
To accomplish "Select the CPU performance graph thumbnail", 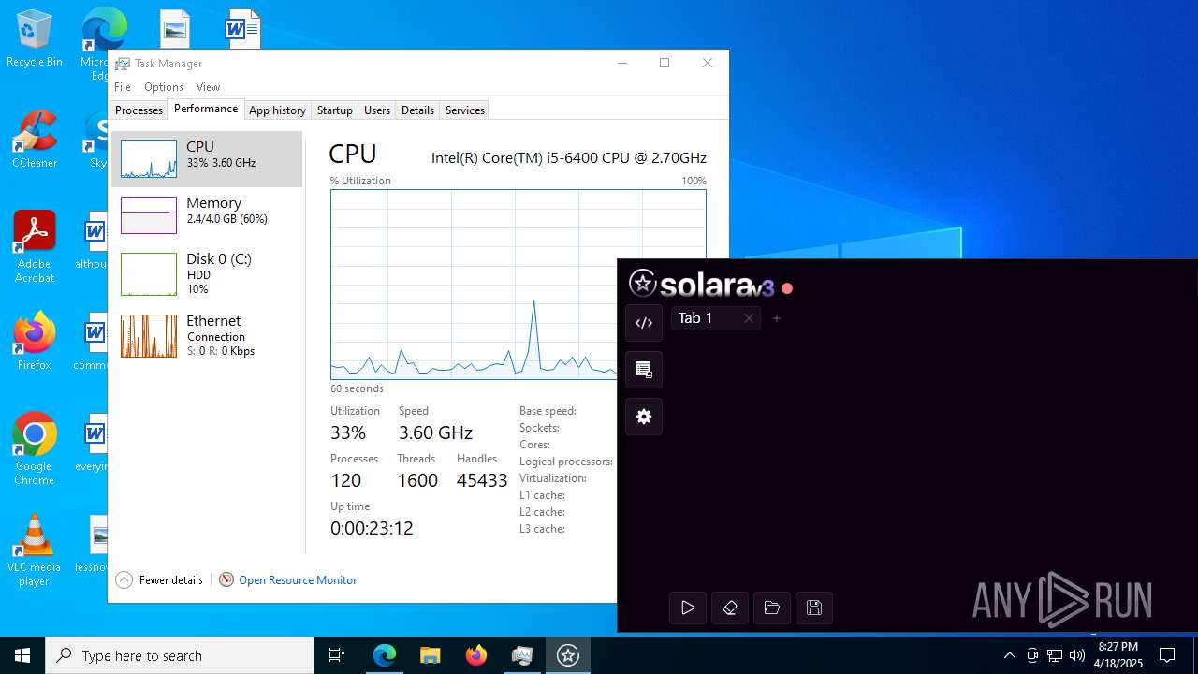I will pyautogui.click(x=149, y=159).
